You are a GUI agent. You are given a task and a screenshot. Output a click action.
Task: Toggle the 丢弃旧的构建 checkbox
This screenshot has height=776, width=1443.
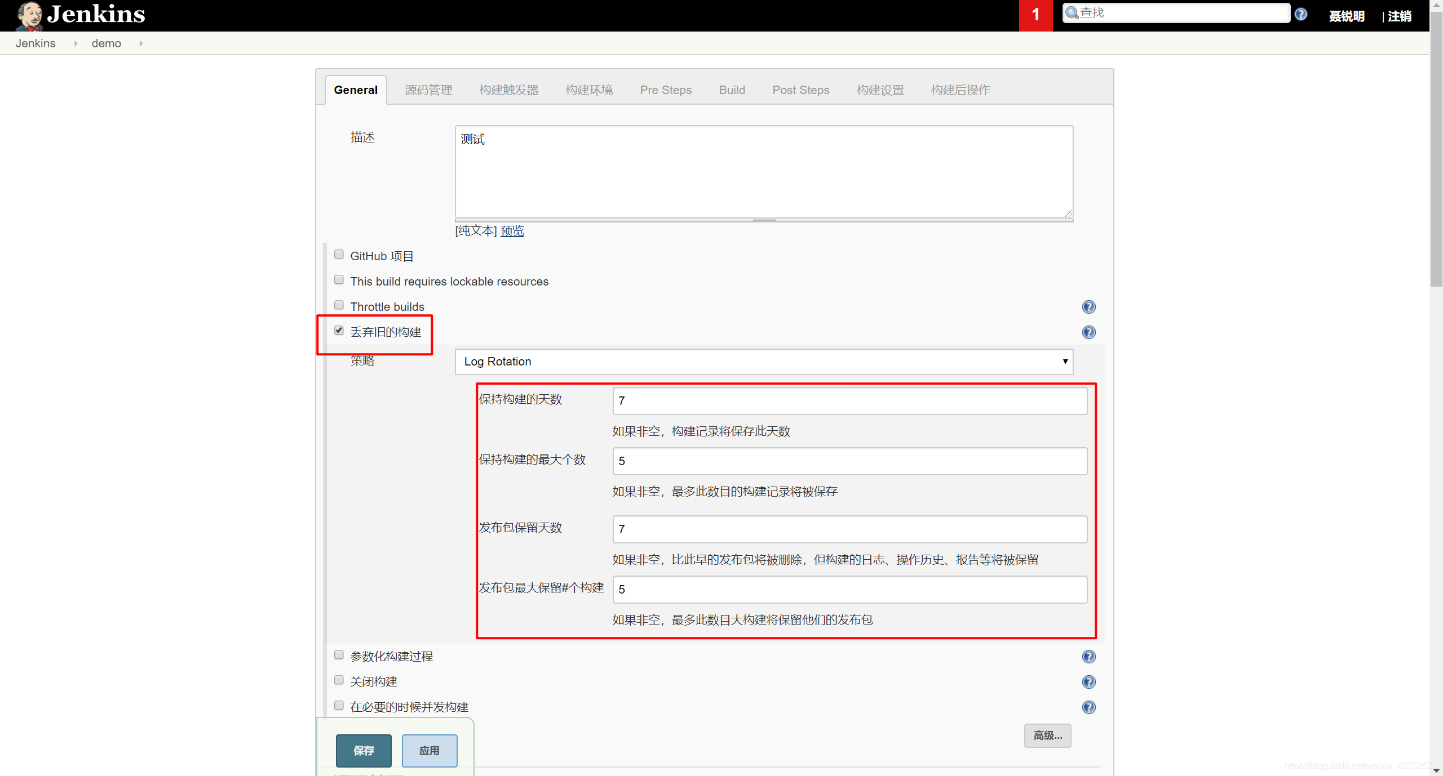point(339,331)
